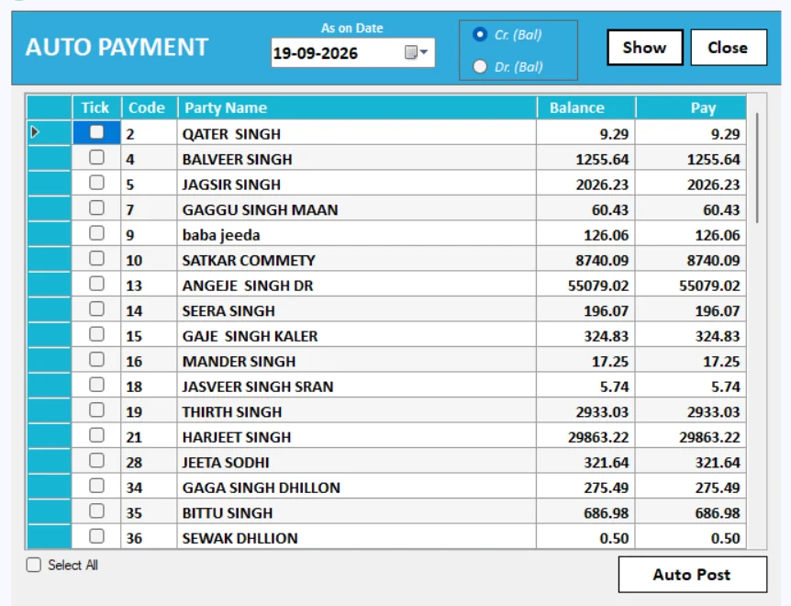Viewport: 791px width, 606px height.
Task: Tick the checkbox for ANGEJE SINGH DR
Action: coord(96,284)
